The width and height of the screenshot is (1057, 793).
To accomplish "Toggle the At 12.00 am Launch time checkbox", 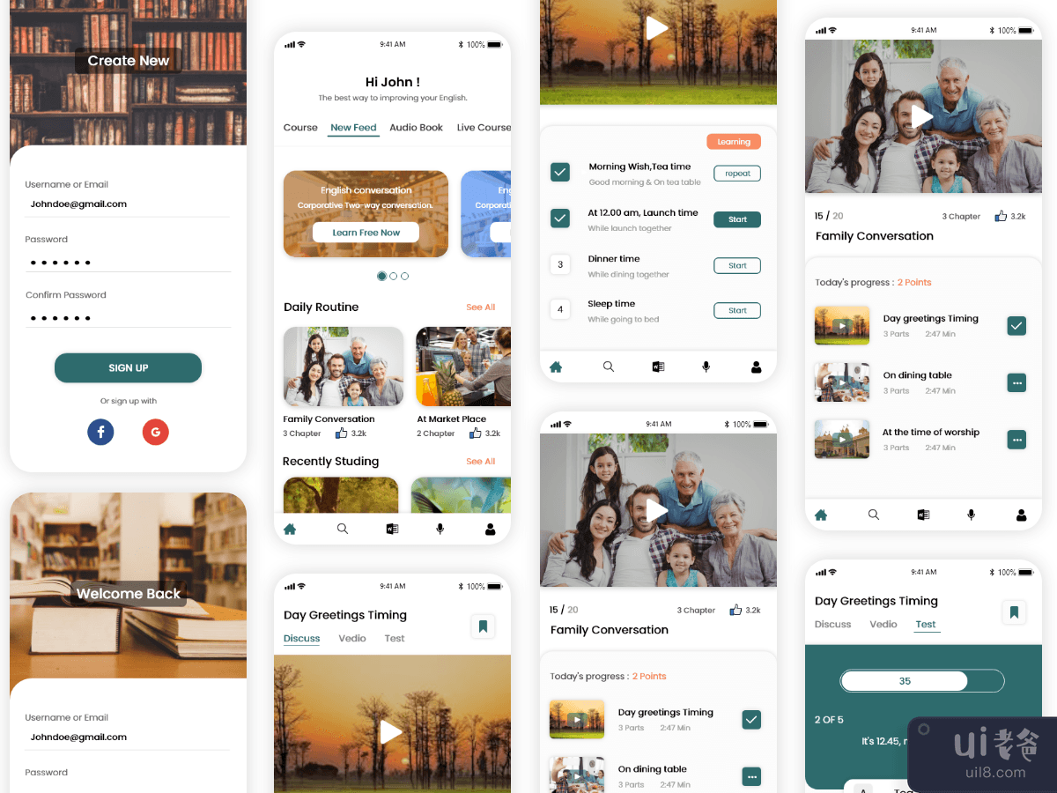I will 560,218.
